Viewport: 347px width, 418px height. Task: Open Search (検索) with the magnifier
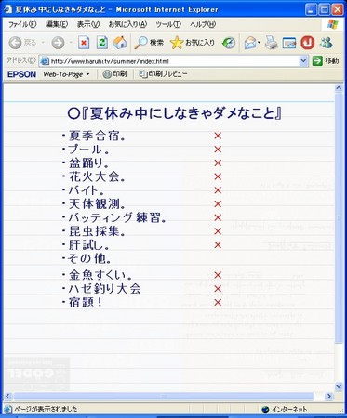coord(149,43)
